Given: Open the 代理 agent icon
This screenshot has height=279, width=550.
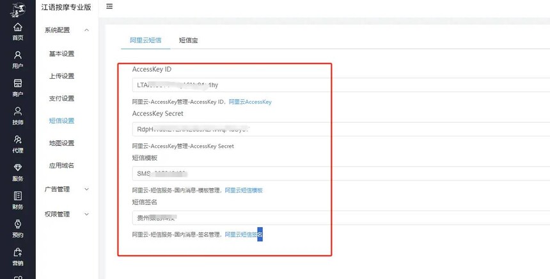Looking at the screenshot, I should 17,143.
